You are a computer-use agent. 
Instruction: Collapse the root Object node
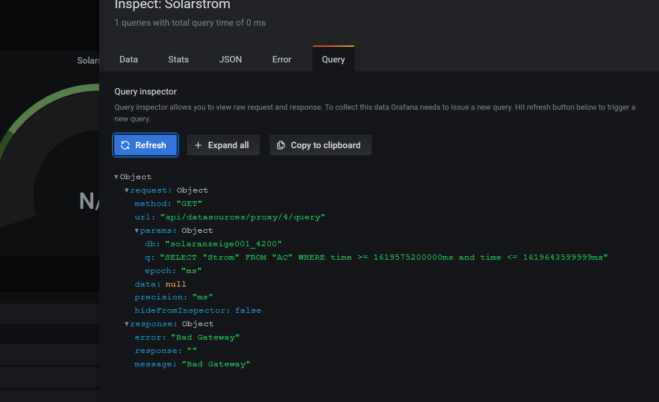[117, 177]
